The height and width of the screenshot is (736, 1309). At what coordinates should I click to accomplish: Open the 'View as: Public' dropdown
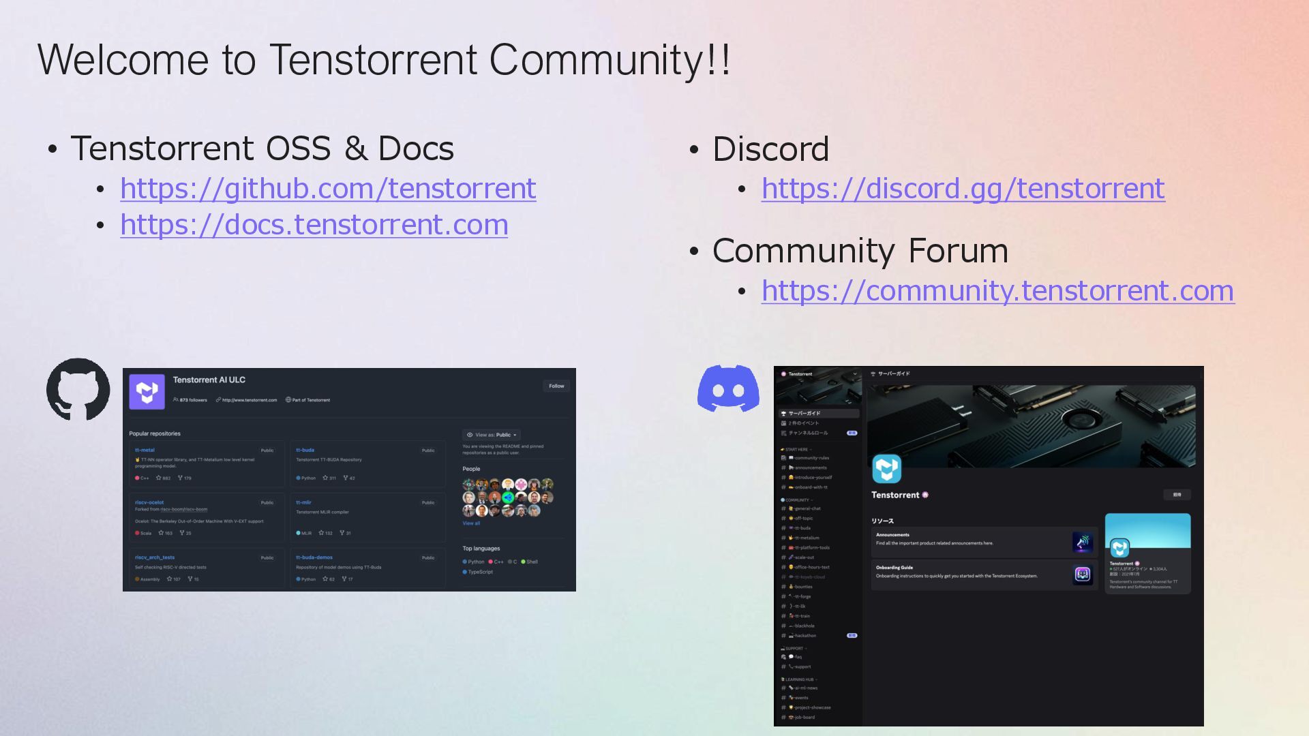492,435
